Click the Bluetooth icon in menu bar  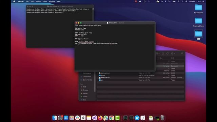[165, 1]
